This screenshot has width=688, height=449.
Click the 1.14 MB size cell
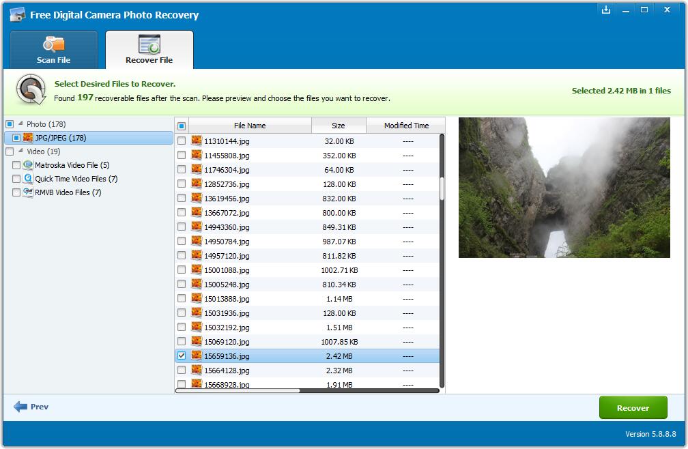(x=339, y=299)
